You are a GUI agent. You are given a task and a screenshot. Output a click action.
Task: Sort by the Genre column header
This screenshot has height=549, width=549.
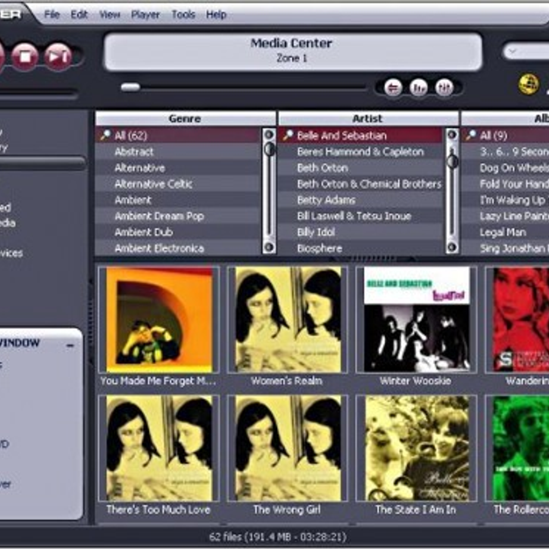185,119
